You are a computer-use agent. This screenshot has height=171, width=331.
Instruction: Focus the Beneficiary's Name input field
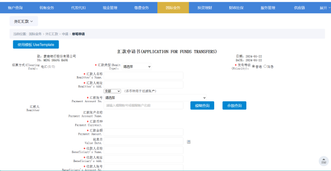pyautogui.click(x=144, y=150)
